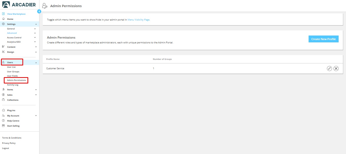Expand the Access Control submenu chevron
346x154 pixels.
click(x=35, y=38)
